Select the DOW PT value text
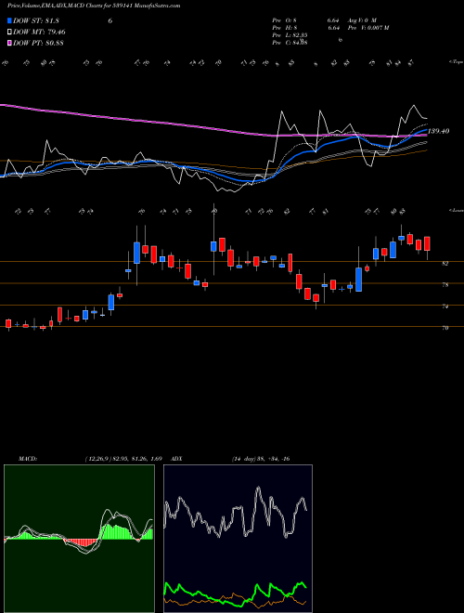464x613 pixels. (x=38, y=43)
